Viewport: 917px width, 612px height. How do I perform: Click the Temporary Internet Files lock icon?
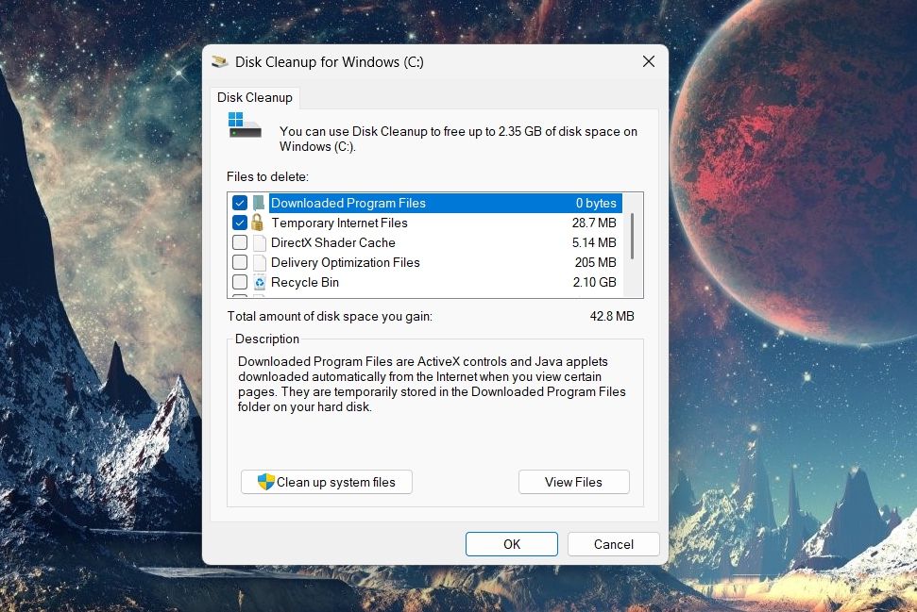(x=257, y=223)
